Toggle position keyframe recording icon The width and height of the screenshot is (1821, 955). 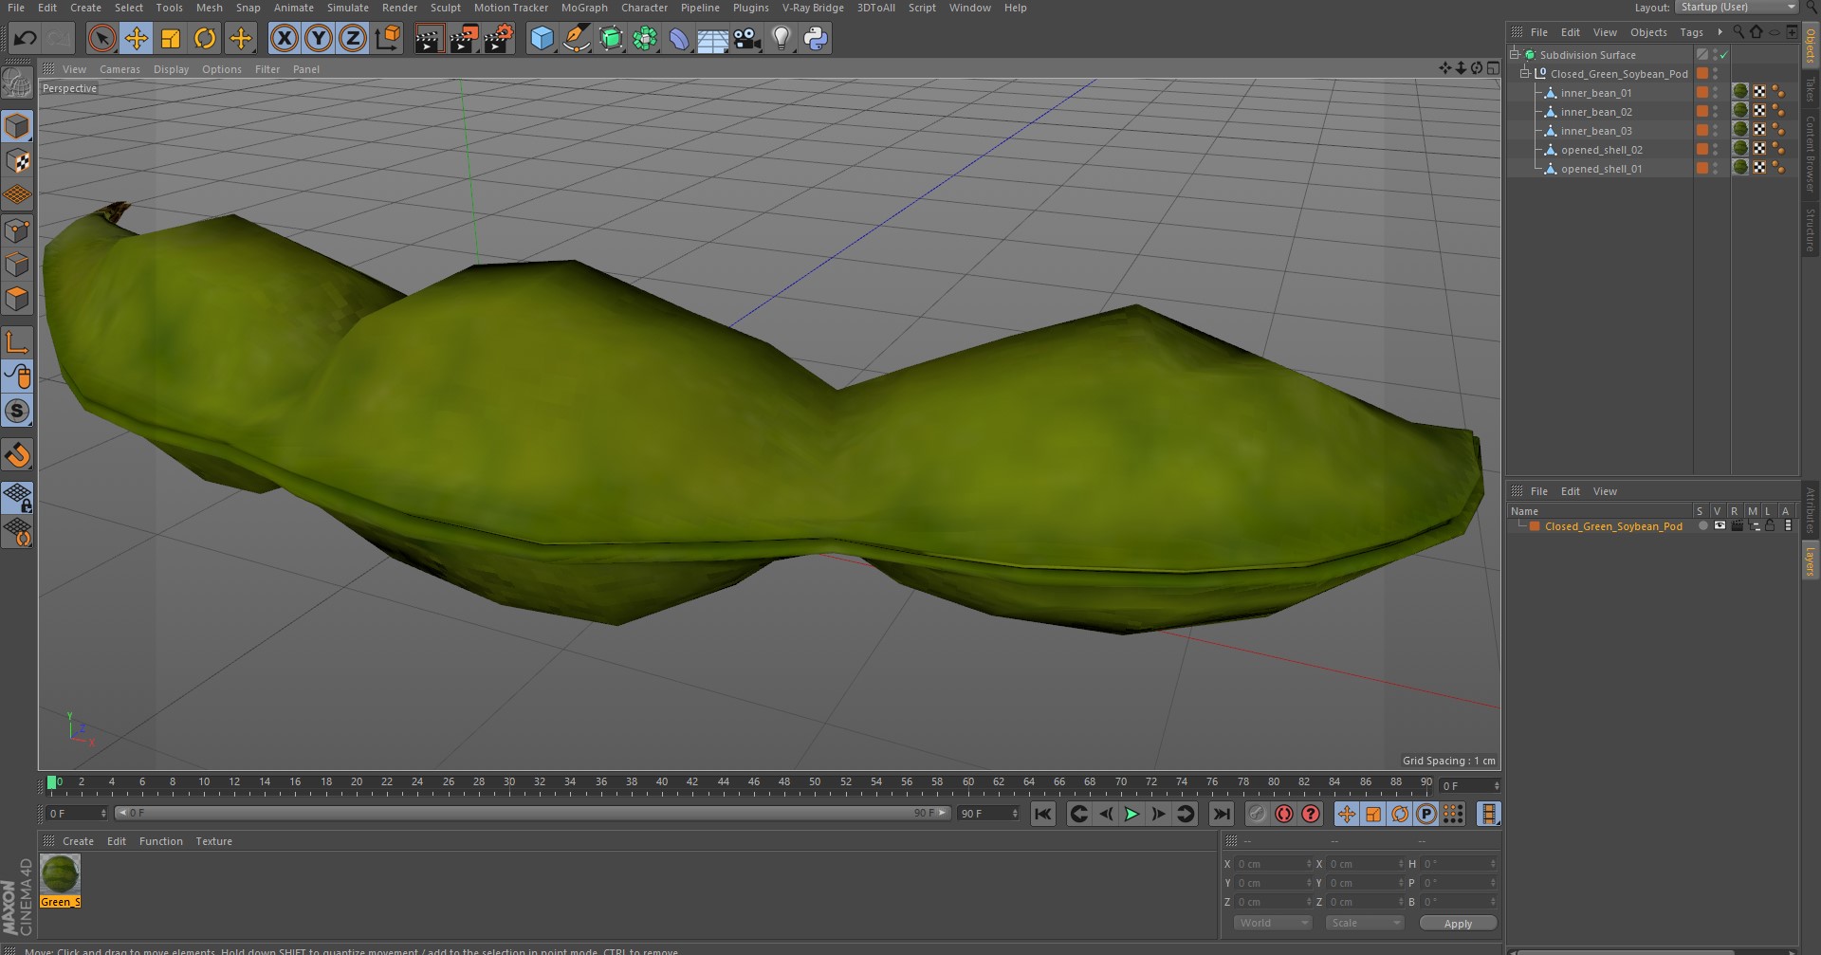[x=1346, y=814]
